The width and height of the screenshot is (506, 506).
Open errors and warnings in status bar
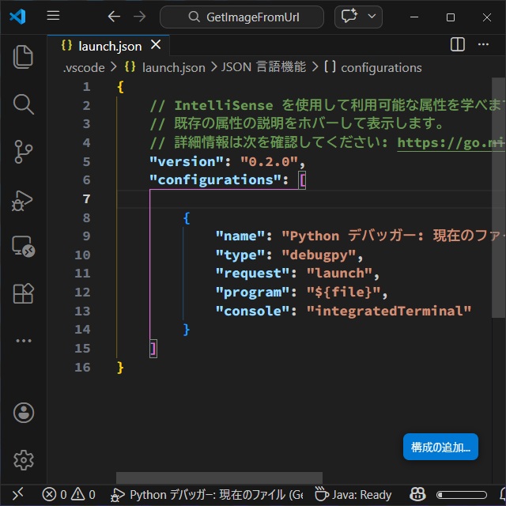coord(69,495)
